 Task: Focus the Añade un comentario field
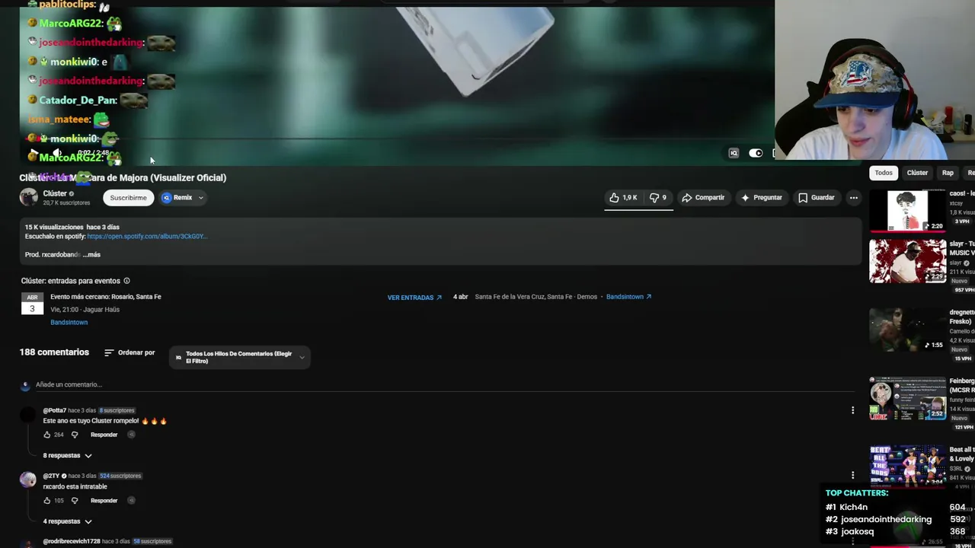tap(445, 385)
